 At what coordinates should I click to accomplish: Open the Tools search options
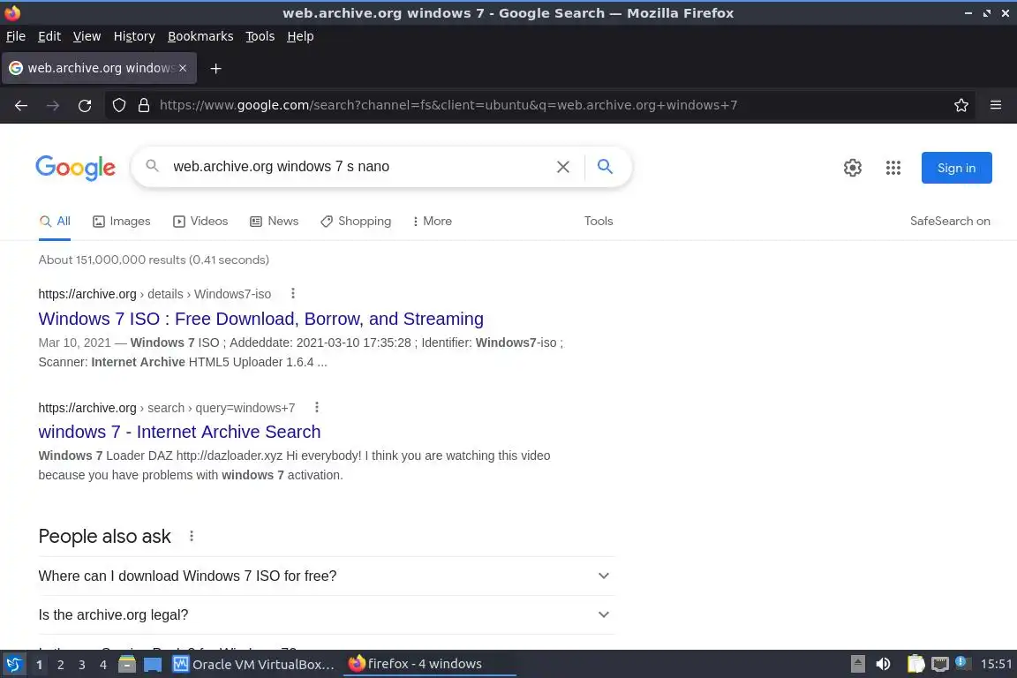[598, 222]
